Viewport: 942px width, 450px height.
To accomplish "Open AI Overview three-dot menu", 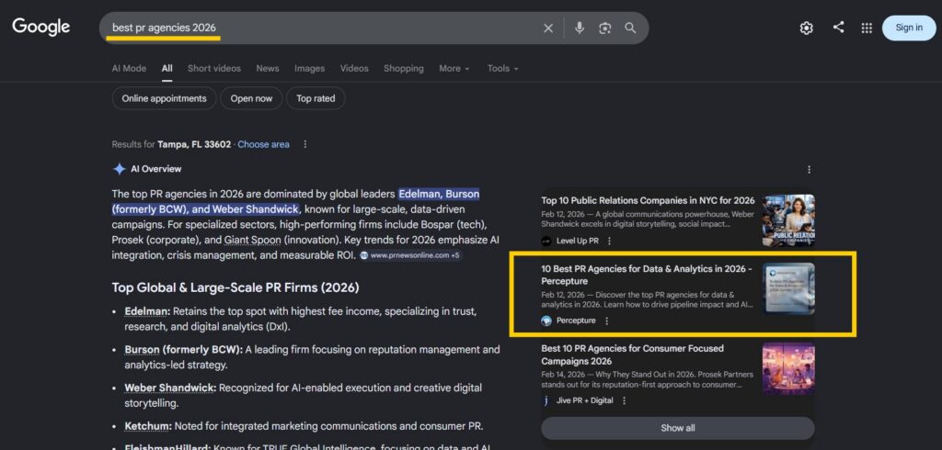I will pyautogui.click(x=810, y=170).
